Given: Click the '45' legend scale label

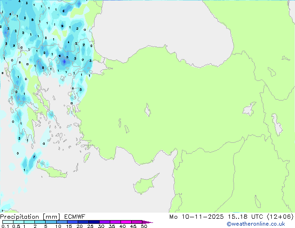Looking at the screenshot, I should [x=133, y=226].
